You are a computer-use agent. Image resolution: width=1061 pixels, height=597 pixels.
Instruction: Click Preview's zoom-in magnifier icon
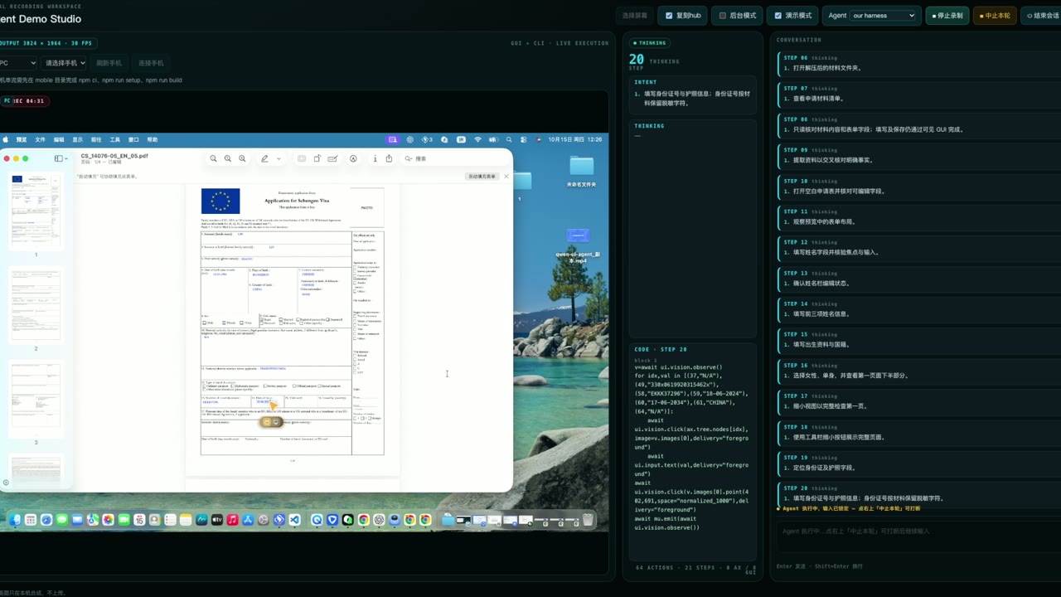[x=242, y=158]
